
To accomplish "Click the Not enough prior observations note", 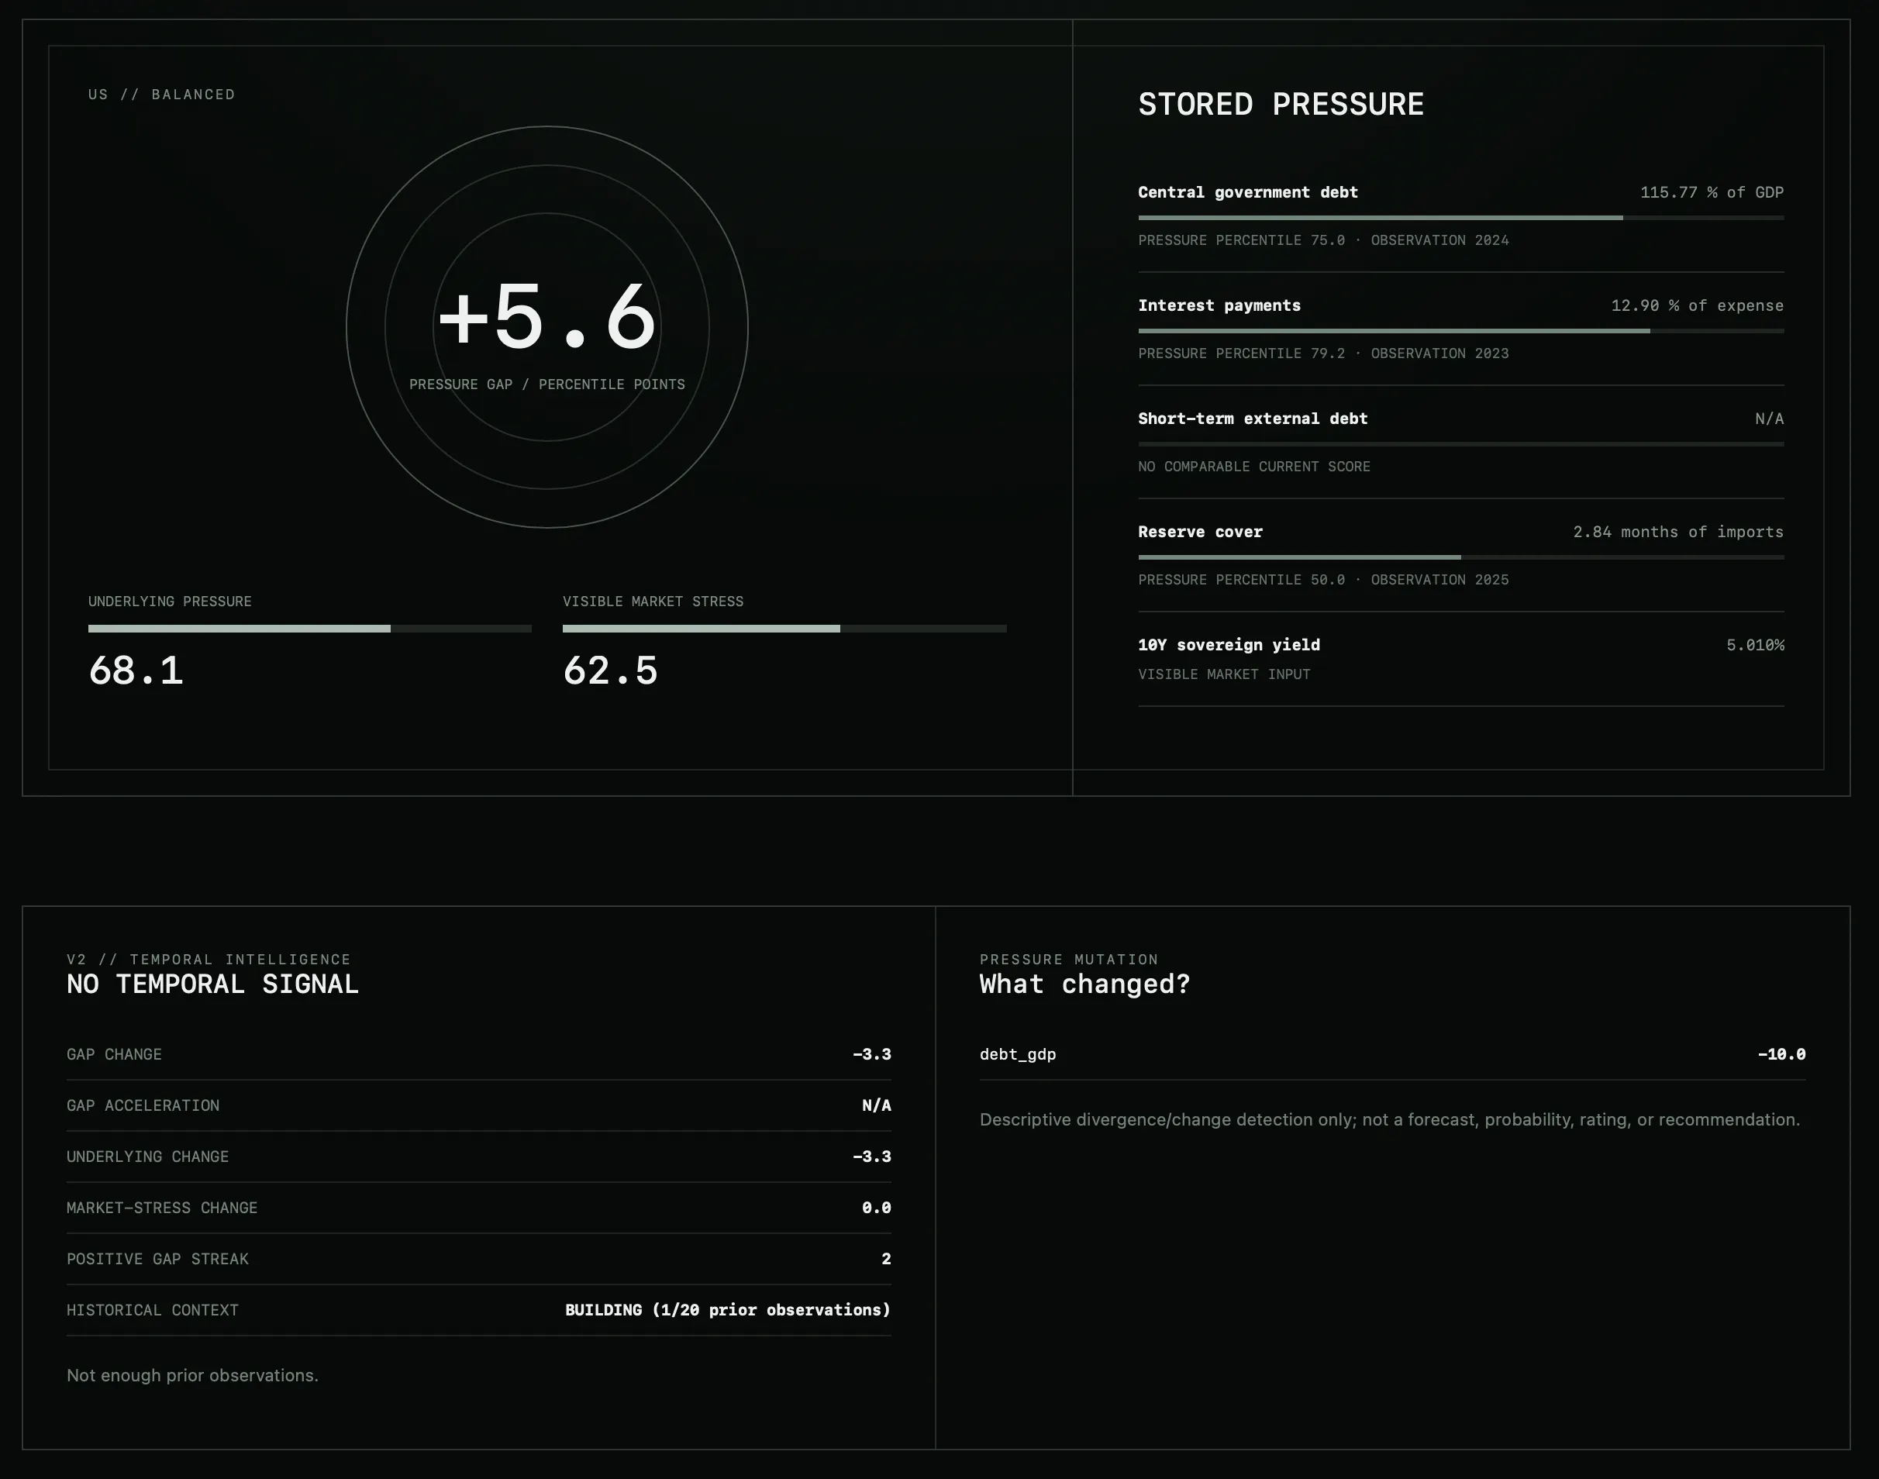I will coord(192,1376).
